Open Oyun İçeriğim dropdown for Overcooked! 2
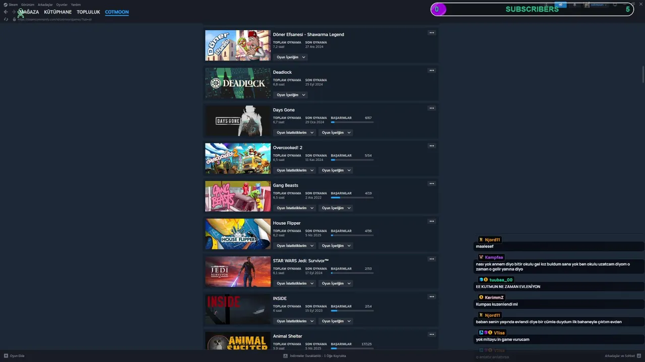This screenshot has width=645, height=362. pyautogui.click(x=336, y=170)
